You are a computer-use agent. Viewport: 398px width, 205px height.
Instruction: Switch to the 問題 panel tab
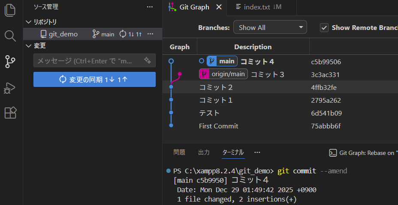[179, 152]
